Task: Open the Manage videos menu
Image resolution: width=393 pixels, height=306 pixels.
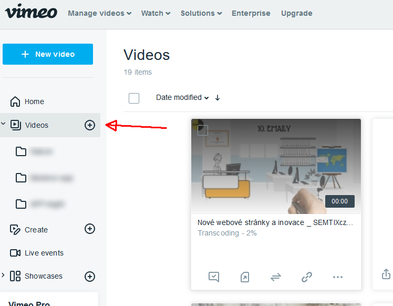Action: pos(99,13)
